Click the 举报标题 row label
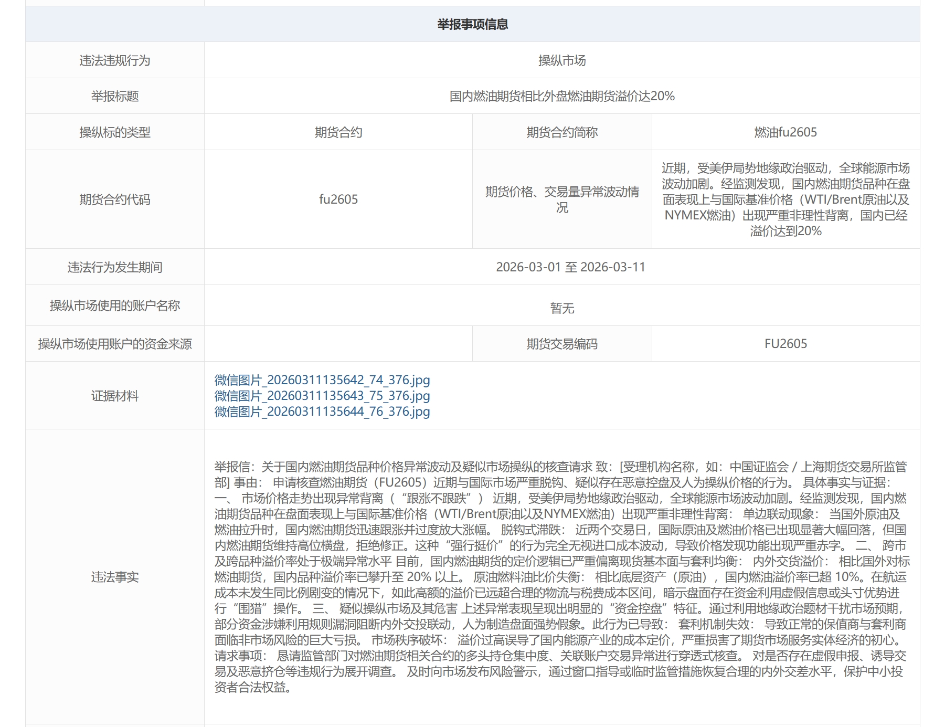 pyautogui.click(x=115, y=96)
